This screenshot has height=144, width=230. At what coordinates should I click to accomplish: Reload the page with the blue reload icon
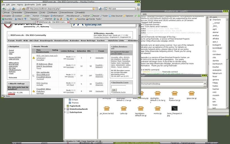(x=13, y=9)
